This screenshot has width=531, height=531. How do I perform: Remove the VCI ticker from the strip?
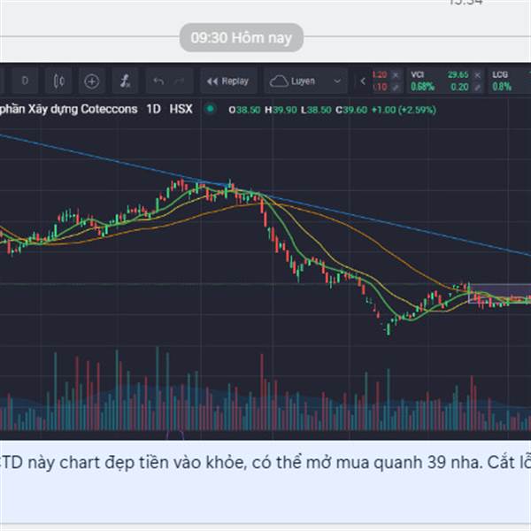[x=477, y=75]
